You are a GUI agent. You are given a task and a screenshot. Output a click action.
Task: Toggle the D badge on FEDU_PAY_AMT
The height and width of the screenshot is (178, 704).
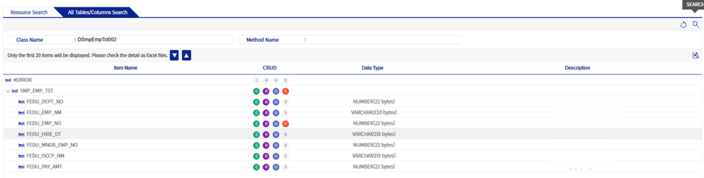tap(285, 167)
